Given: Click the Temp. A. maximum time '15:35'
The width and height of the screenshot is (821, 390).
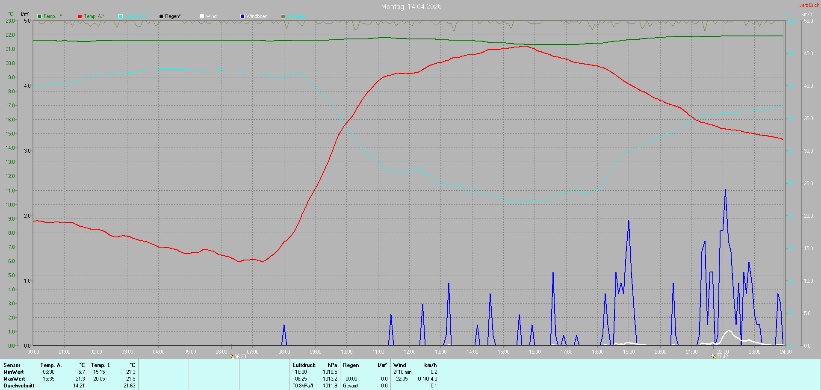Looking at the screenshot, I should (x=49, y=379).
